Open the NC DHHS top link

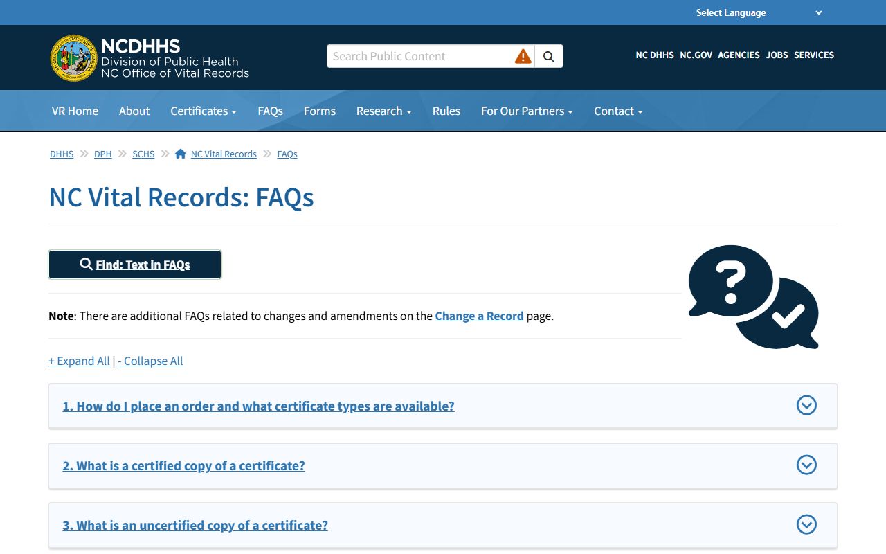coord(655,55)
